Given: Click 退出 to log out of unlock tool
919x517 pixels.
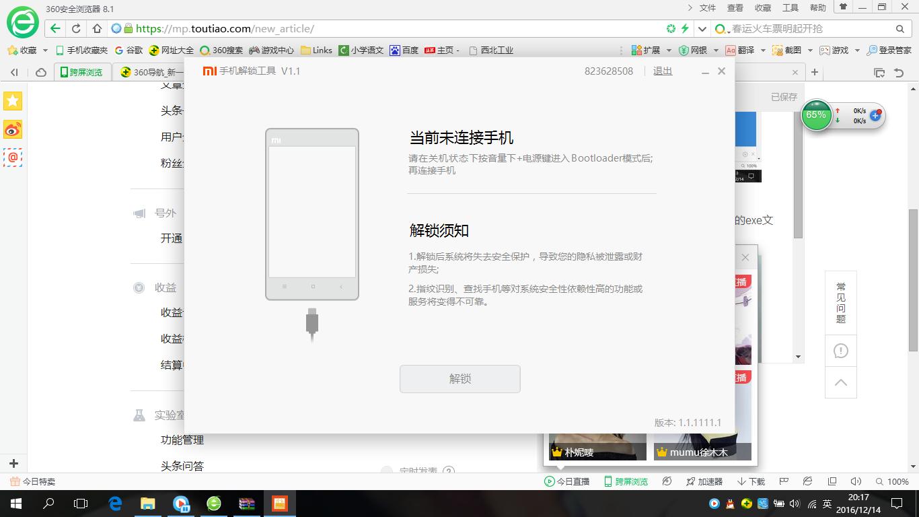Looking at the screenshot, I should pos(662,71).
